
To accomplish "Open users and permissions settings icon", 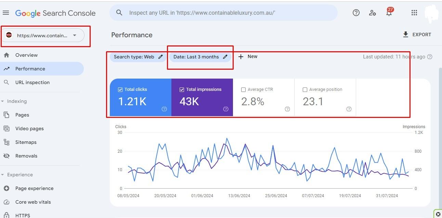I will click(x=373, y=13).
